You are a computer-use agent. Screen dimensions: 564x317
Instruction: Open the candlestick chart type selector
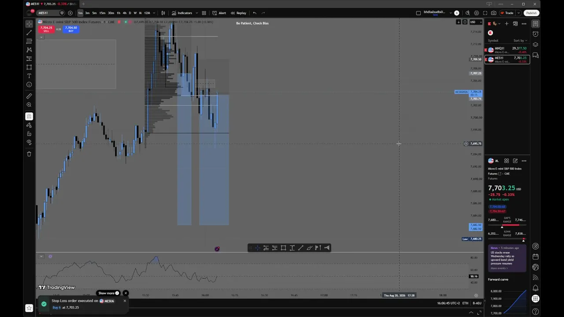[x=163, y=13]
